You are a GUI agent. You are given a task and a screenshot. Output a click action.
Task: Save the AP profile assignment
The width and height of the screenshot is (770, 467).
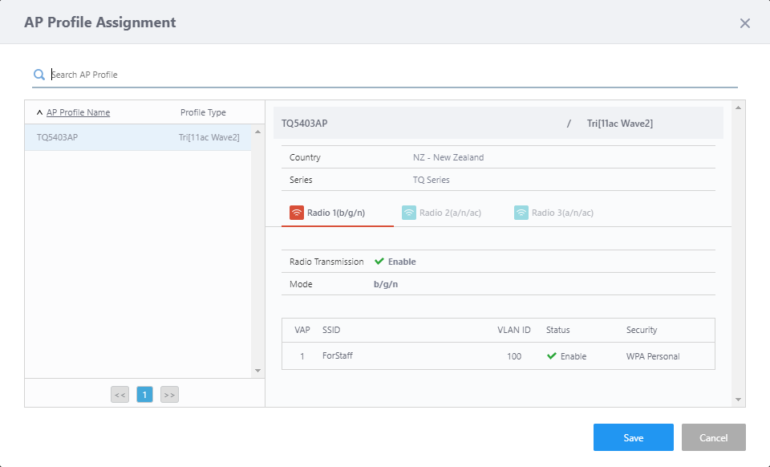pyautogui.click(x=634, y=437)
